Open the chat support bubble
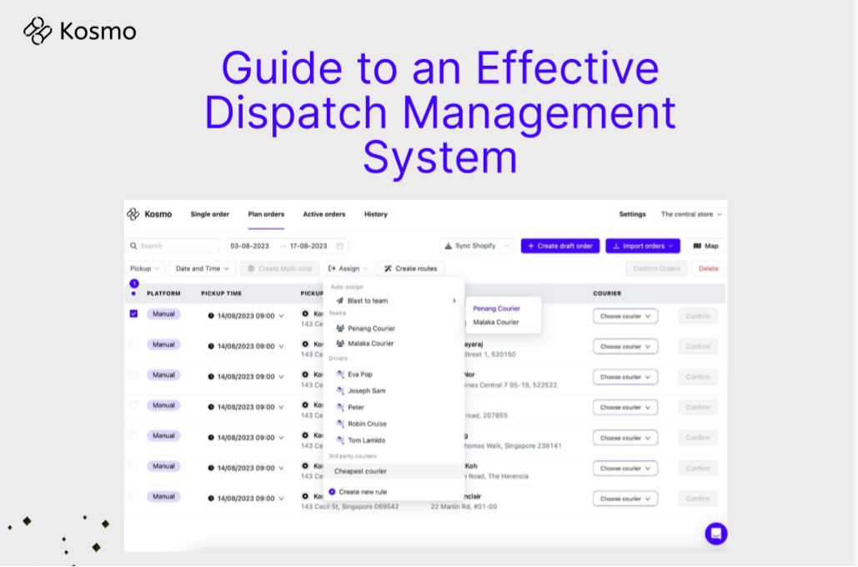The image size is (858, 567). point(715,534)
